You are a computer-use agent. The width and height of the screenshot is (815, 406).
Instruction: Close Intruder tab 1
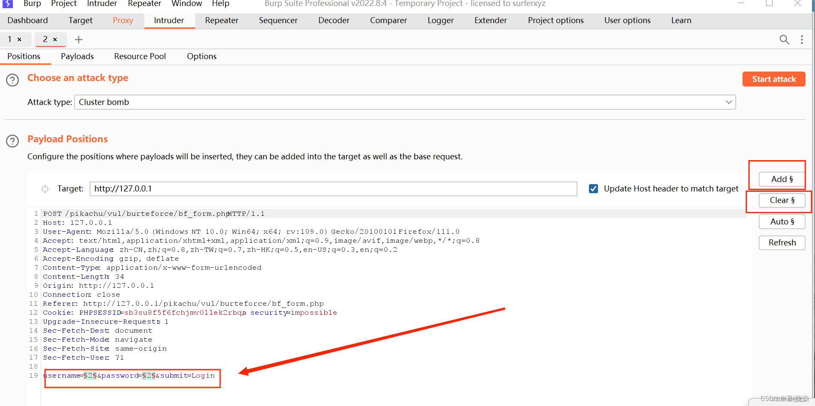click(19, 39)
